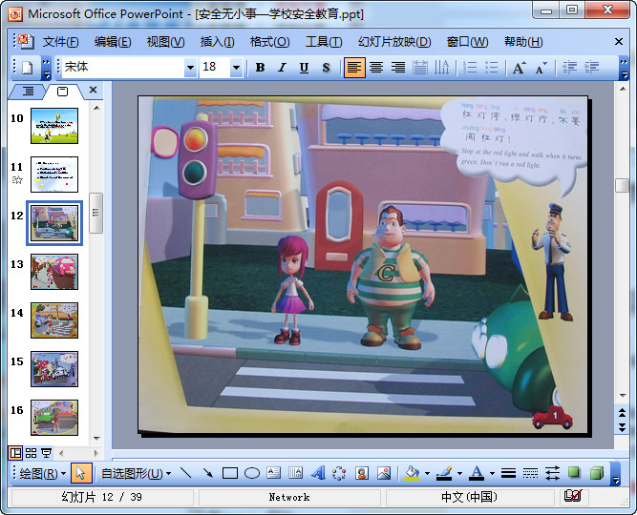Viewport: 637px width, 515px height.
Task: Select slide 14 thumbnail
Action: click(54, 320)
